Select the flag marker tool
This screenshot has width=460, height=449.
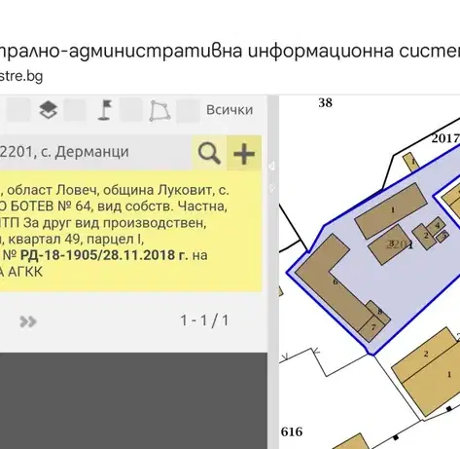pyautogui.click(x=105, y=110)
